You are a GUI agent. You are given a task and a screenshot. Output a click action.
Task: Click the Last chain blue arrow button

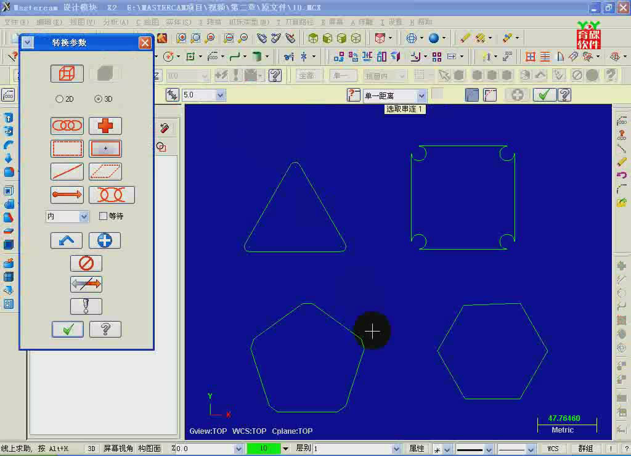pos(67,241)
